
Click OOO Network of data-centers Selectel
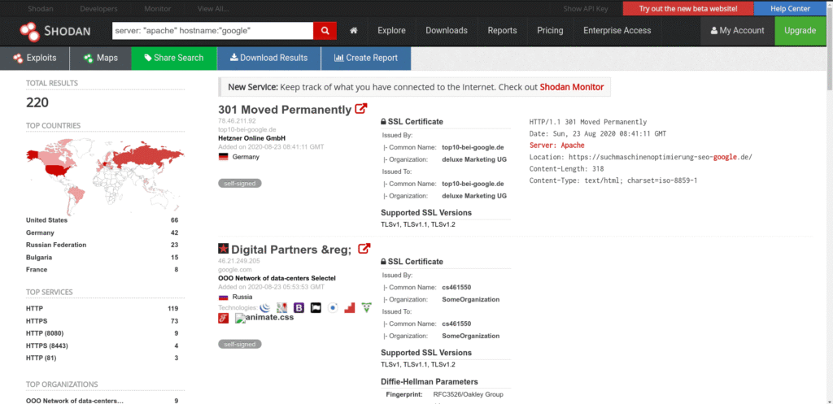pyautogui.click(x=277, y=278)
